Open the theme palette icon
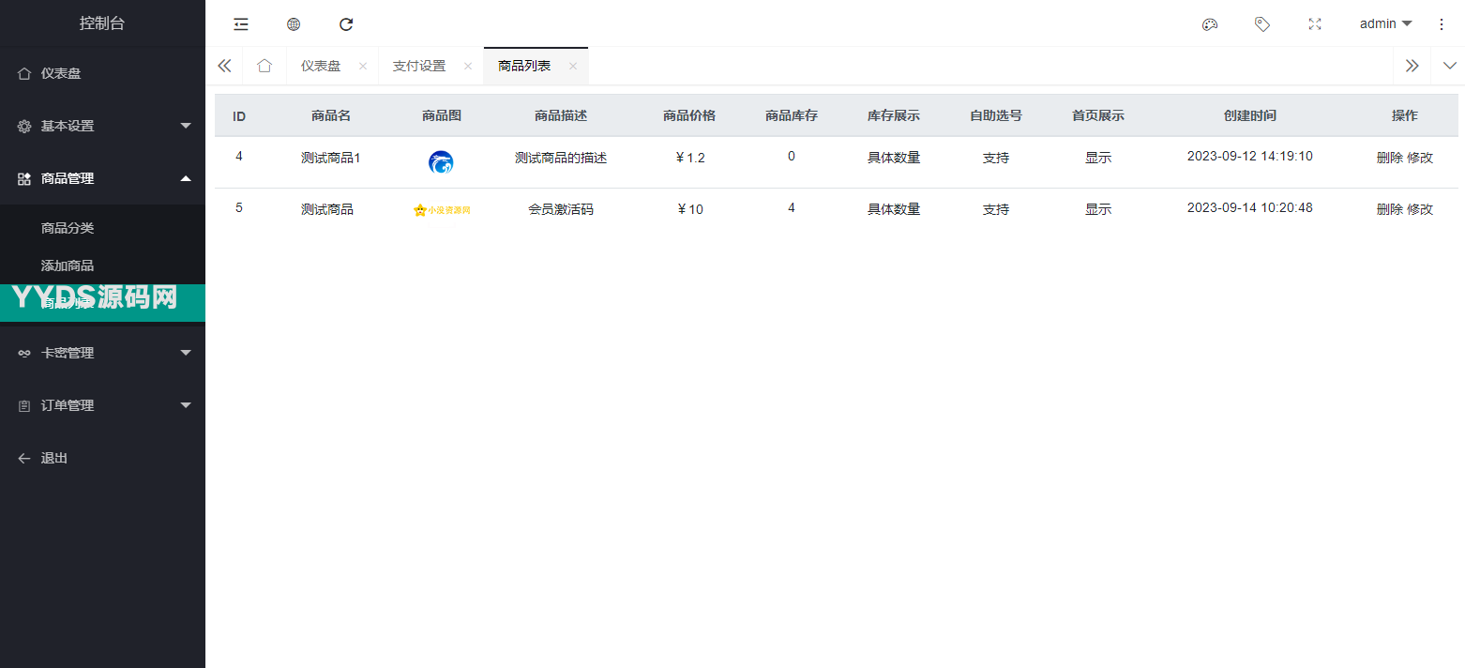1465x668 pixels. pos(1210,24)
